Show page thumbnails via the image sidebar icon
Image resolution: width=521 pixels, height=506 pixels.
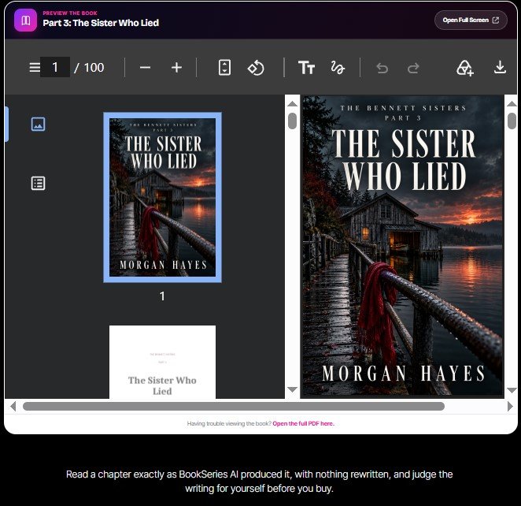pos(39,124)
